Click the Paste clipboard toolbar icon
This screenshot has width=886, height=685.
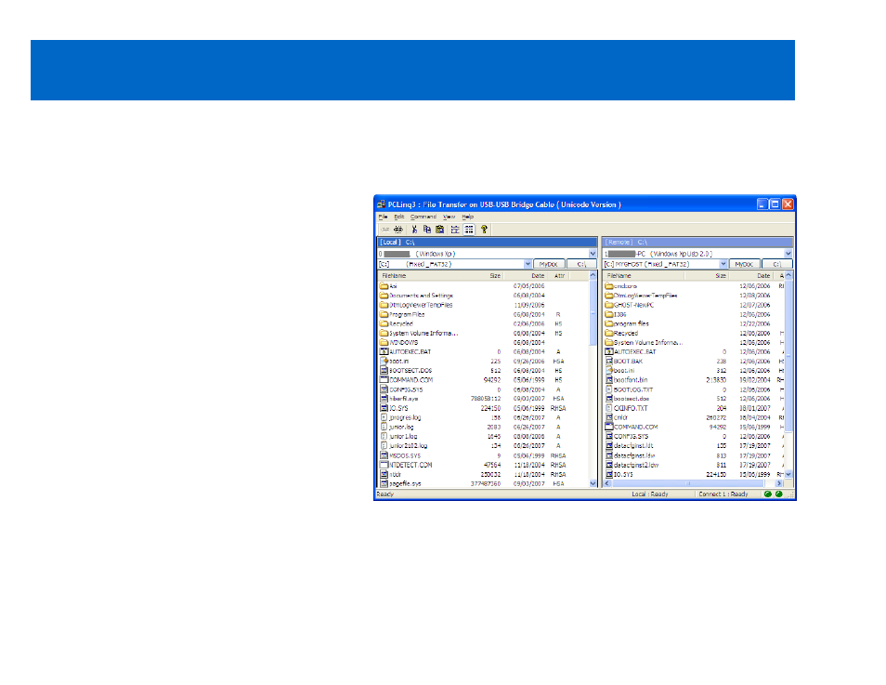[439, 230]
